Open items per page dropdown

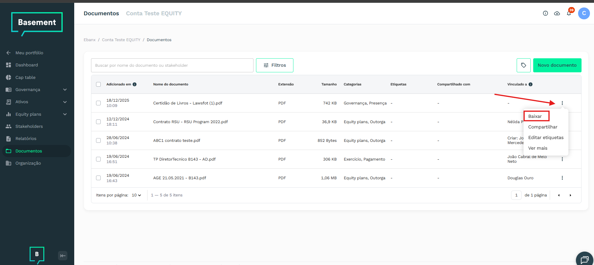coord(136,195)
